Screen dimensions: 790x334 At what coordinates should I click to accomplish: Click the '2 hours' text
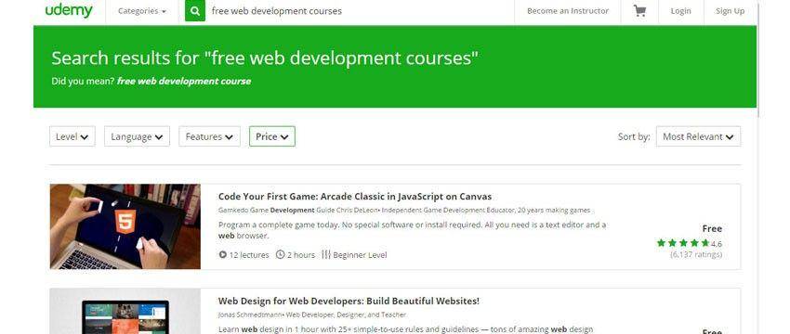[301, 255]
